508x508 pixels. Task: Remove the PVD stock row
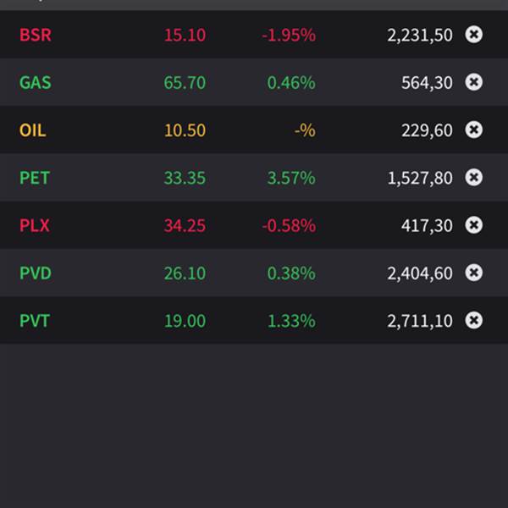coord(474,273)
